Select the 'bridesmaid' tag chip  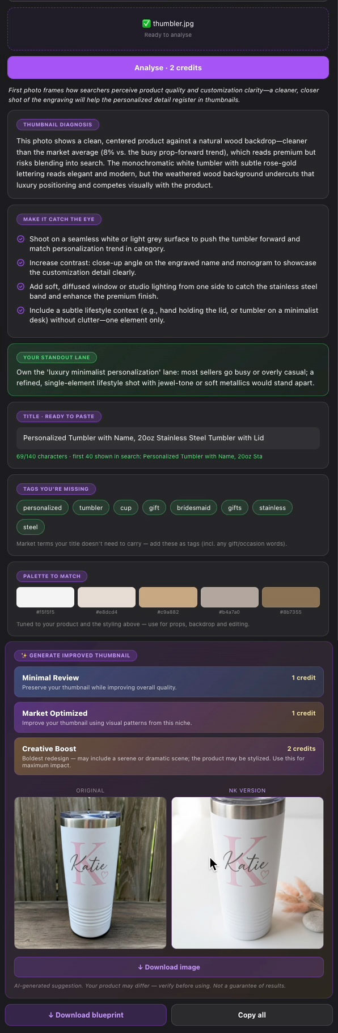(x=193, y=508)
